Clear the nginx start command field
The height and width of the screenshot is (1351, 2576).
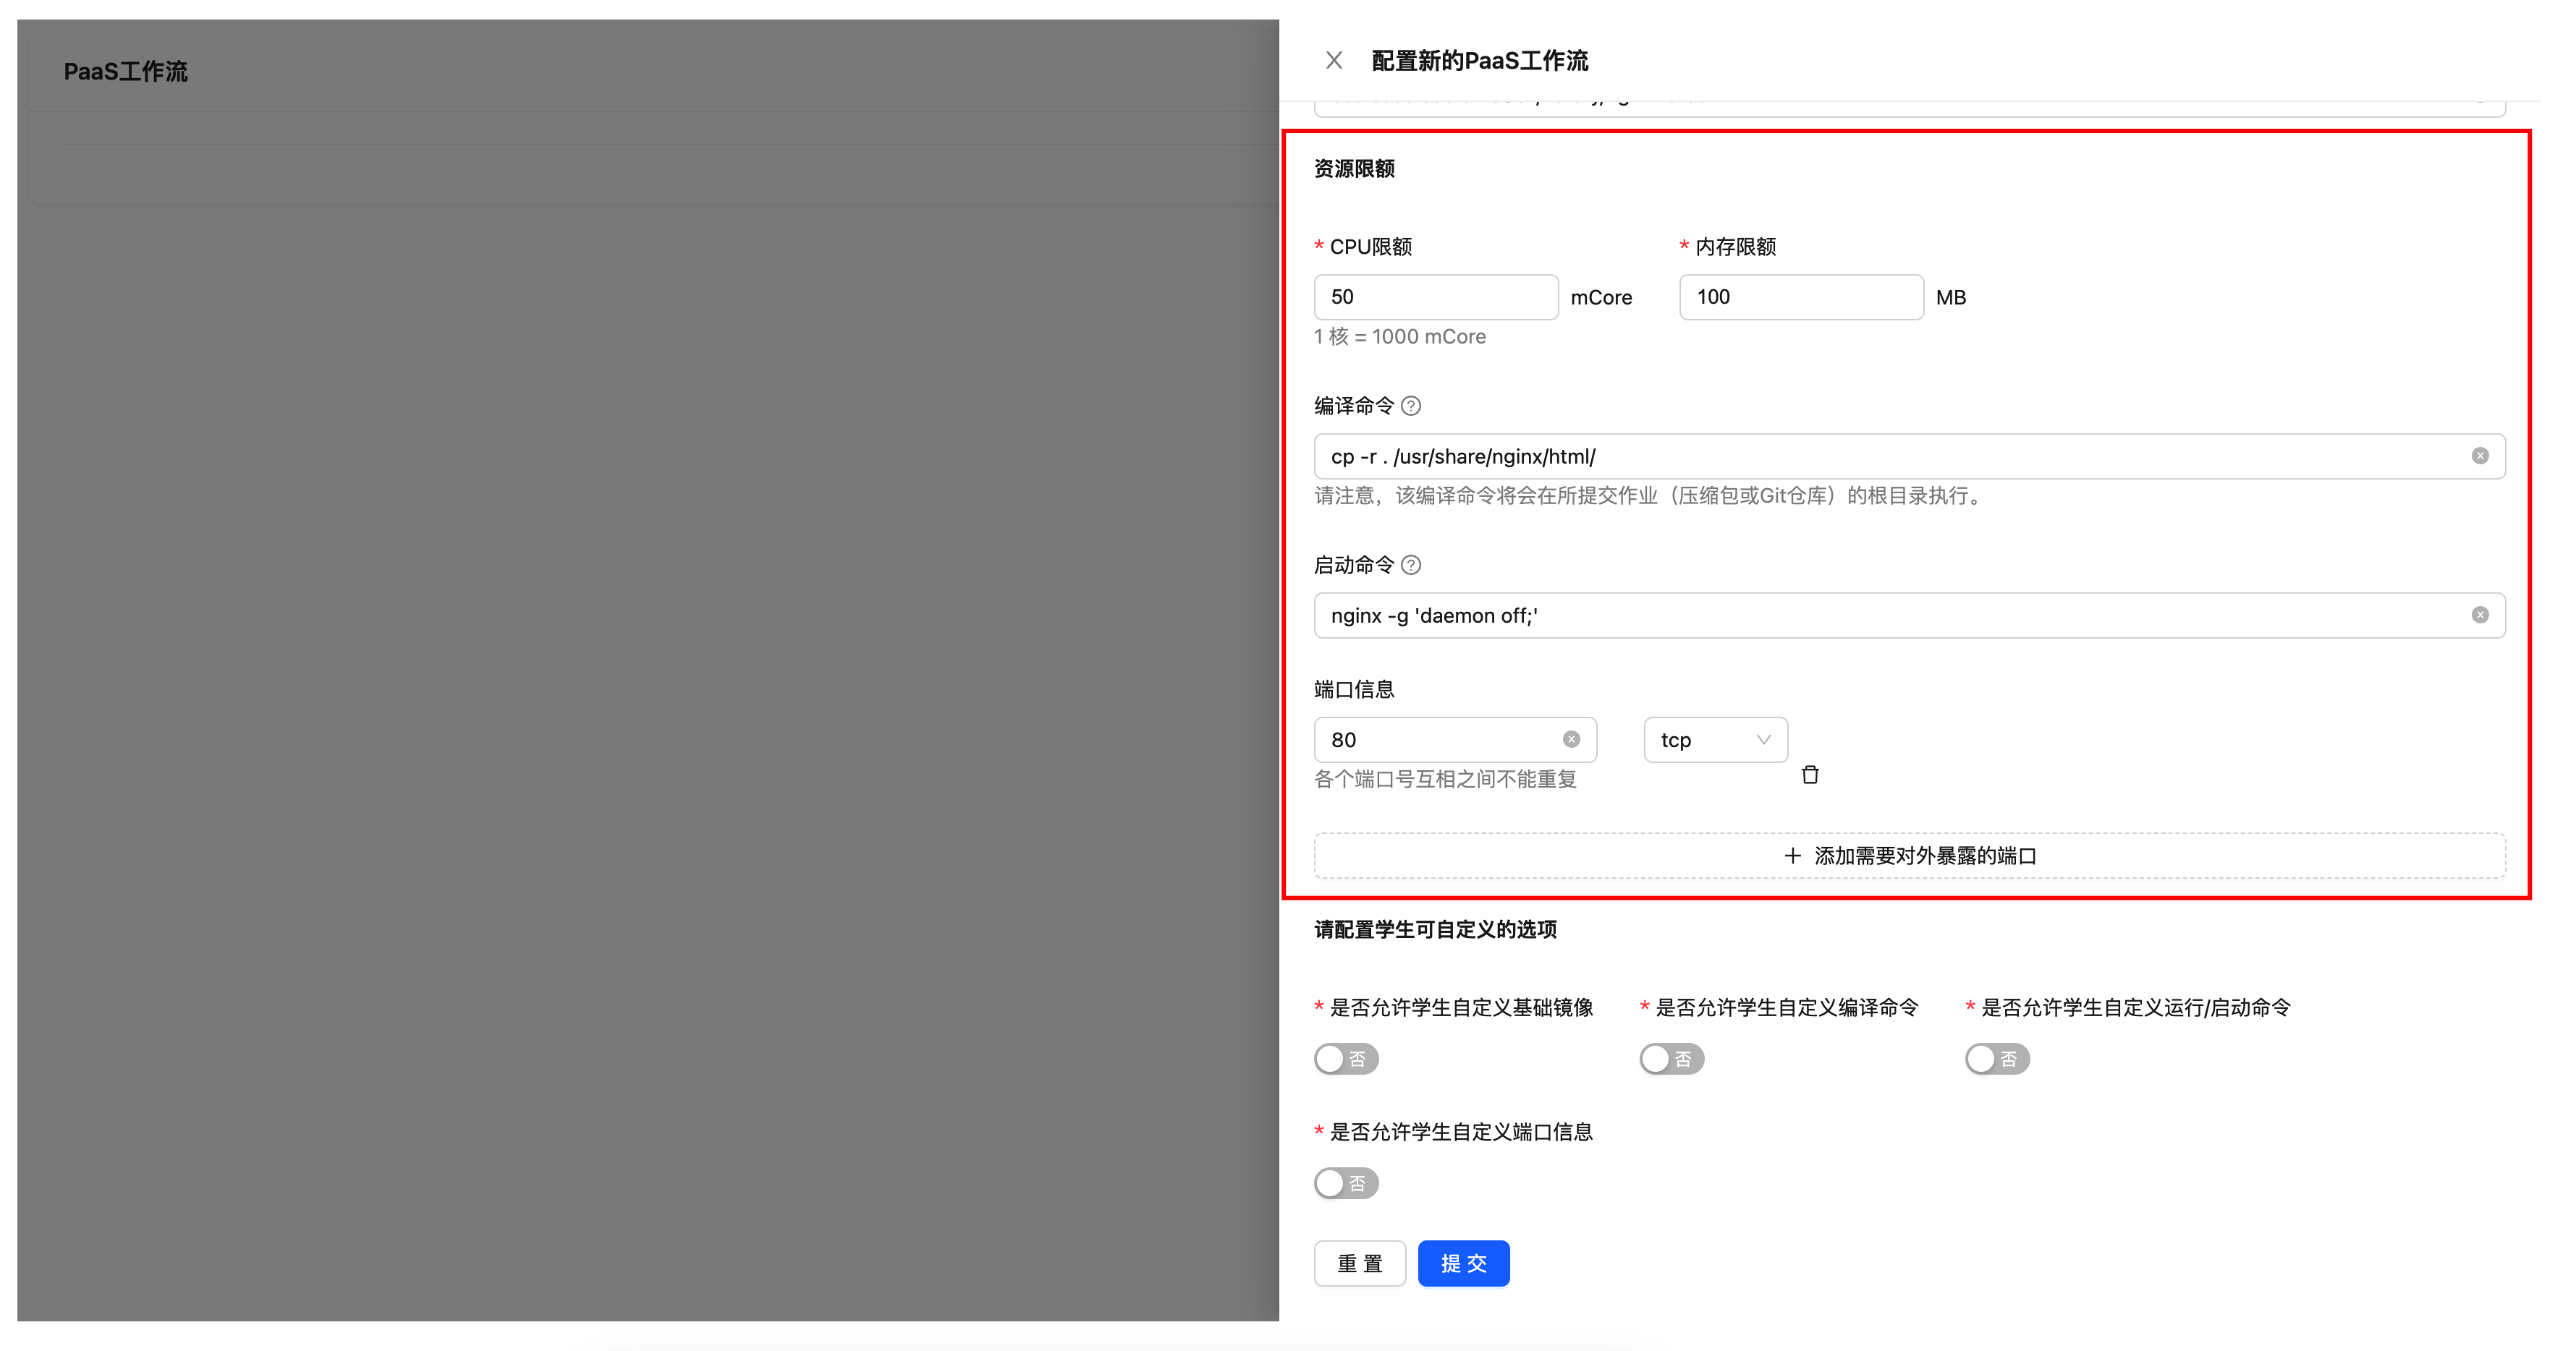point(2480,615)
